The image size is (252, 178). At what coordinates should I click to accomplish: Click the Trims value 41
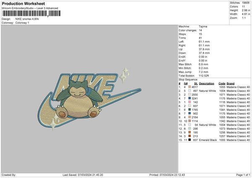click(x=200, y=38)
